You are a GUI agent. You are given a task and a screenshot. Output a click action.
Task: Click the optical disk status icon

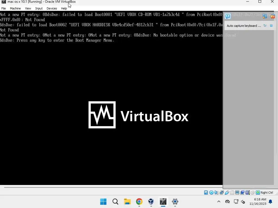pos(211,193)
